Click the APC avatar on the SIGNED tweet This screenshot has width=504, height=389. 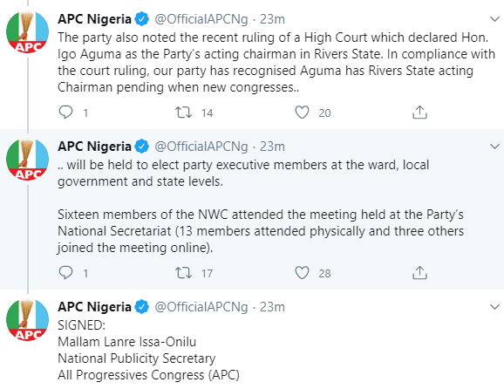(27, 319)
